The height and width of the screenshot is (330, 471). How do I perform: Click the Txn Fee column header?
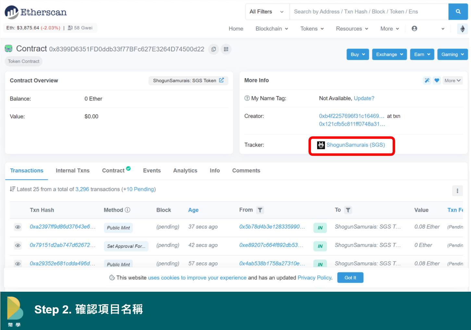[455, 210]
